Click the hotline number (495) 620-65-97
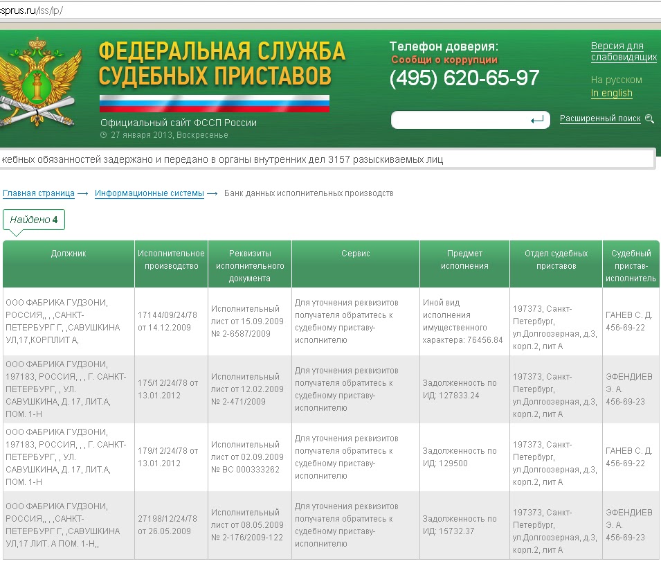 coord(464,78)
